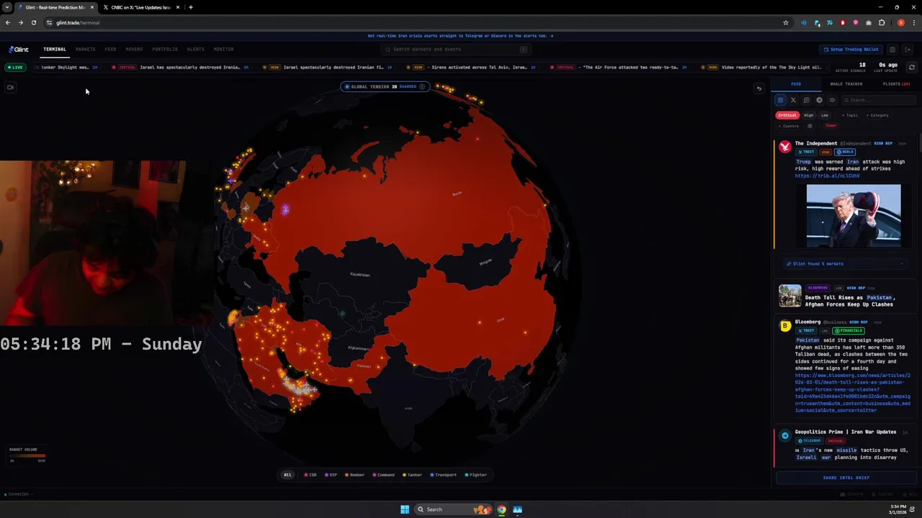Toggle the High severity filter

coord(809,115)
